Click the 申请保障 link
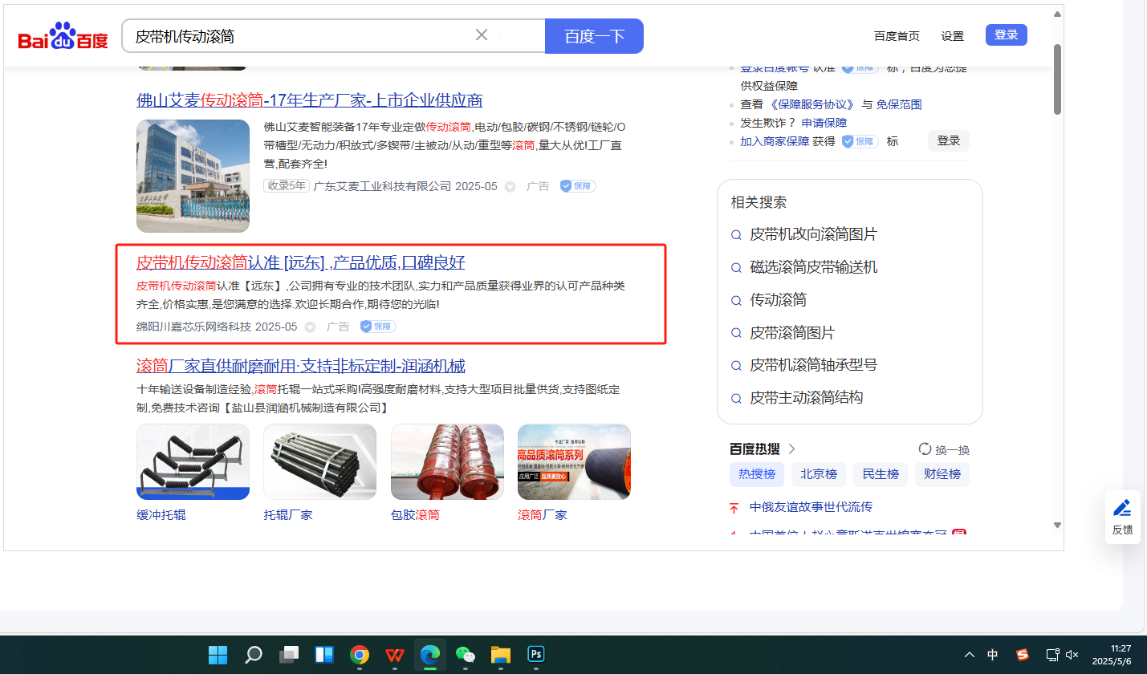1147x674 pixels. click(824, 123)
